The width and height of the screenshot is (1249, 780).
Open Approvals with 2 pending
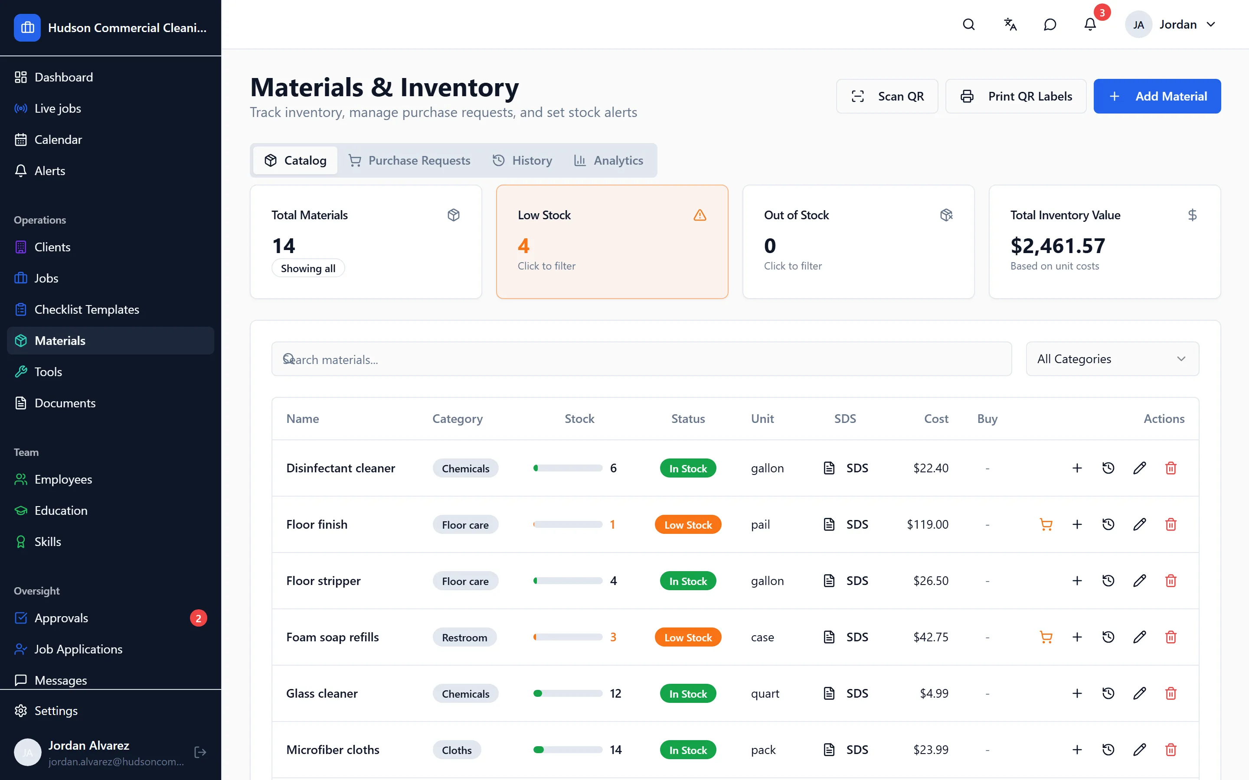(x=111, y=618)
